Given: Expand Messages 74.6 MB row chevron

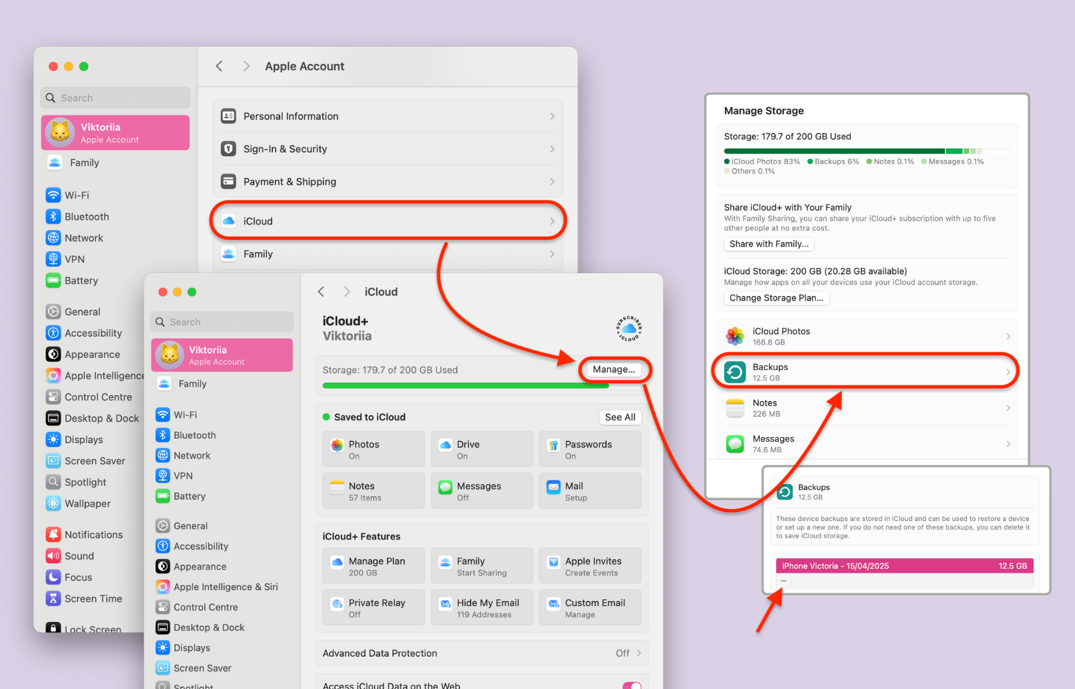Looking at the screenshot, I should point(1009,443).
